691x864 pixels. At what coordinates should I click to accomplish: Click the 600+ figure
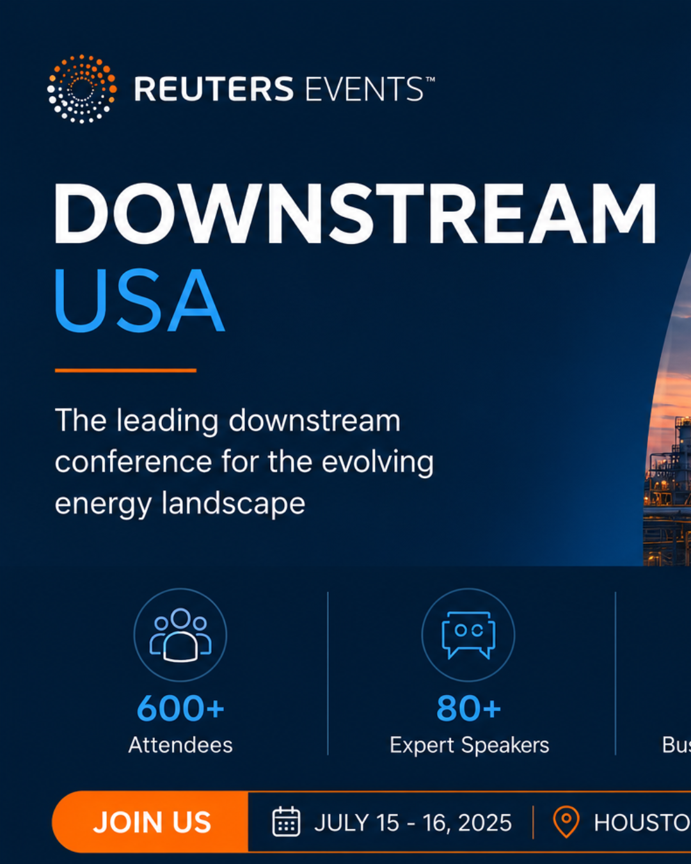pos(180,708)
